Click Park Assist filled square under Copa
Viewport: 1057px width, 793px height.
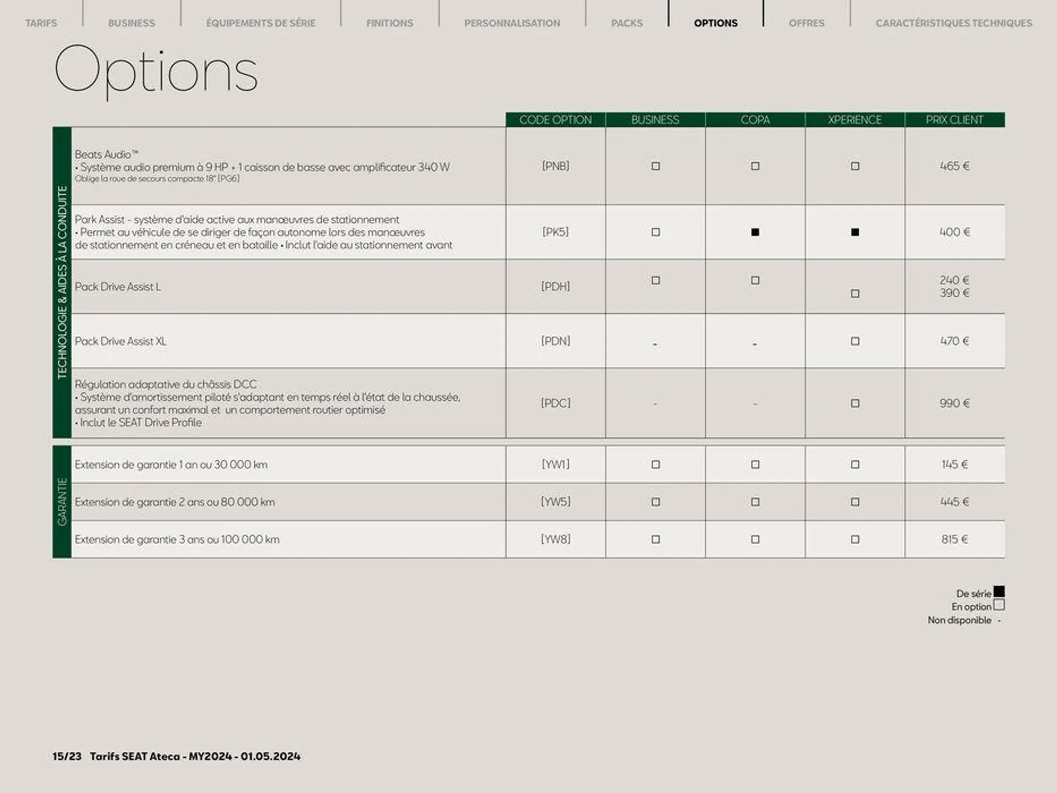tap(755, 232)
